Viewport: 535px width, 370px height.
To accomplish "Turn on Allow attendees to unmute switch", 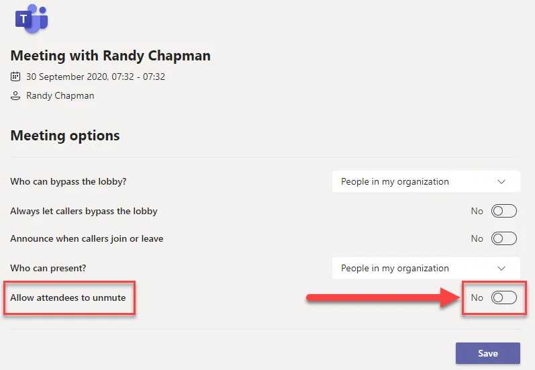I will click(503, 297).
